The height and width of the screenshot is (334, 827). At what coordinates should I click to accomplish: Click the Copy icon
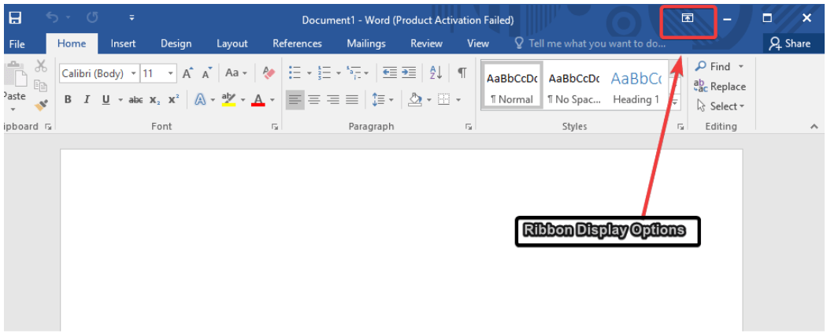pos(41,86)
